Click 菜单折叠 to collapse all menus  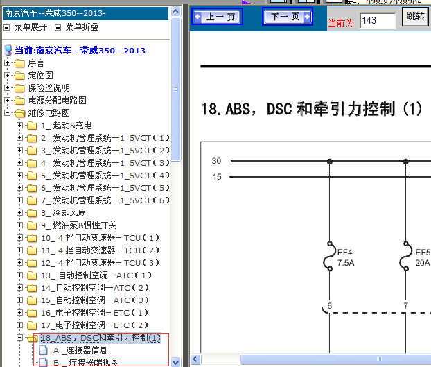pyautogui.click(x=82, y=27)
